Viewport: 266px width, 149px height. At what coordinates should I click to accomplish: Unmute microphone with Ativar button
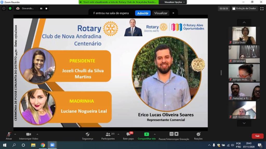point(9,136)
